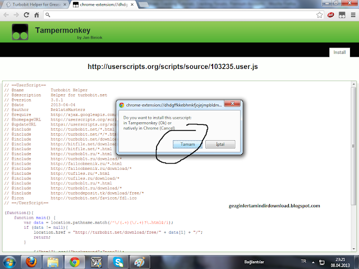This screenshot has width=359, height=269.
Task: Show hidden system tray icons
Action: (313, 262)
